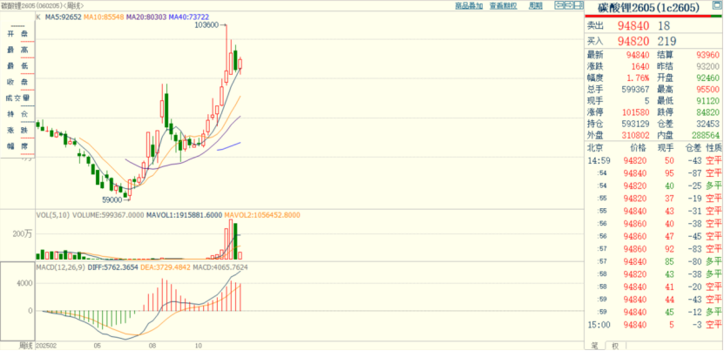Click 收盘 in the left info panel

point(17,82)
